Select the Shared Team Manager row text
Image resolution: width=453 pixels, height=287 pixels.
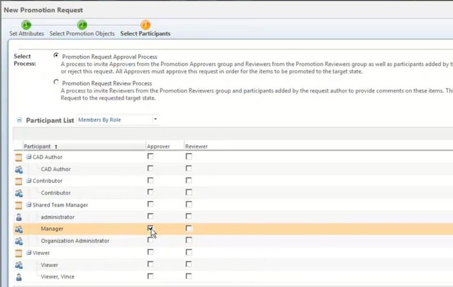[x=60, y=205]
